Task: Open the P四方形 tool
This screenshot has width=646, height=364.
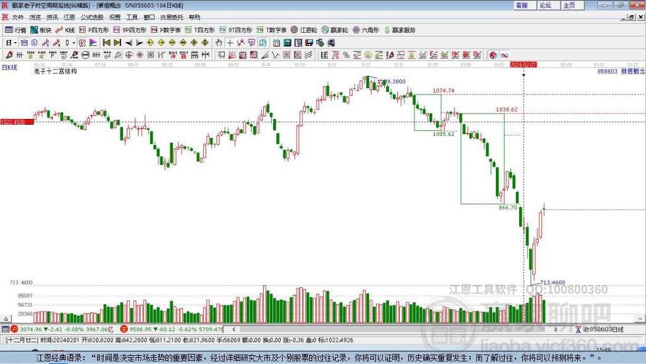Action: click(x=94, y=30)
